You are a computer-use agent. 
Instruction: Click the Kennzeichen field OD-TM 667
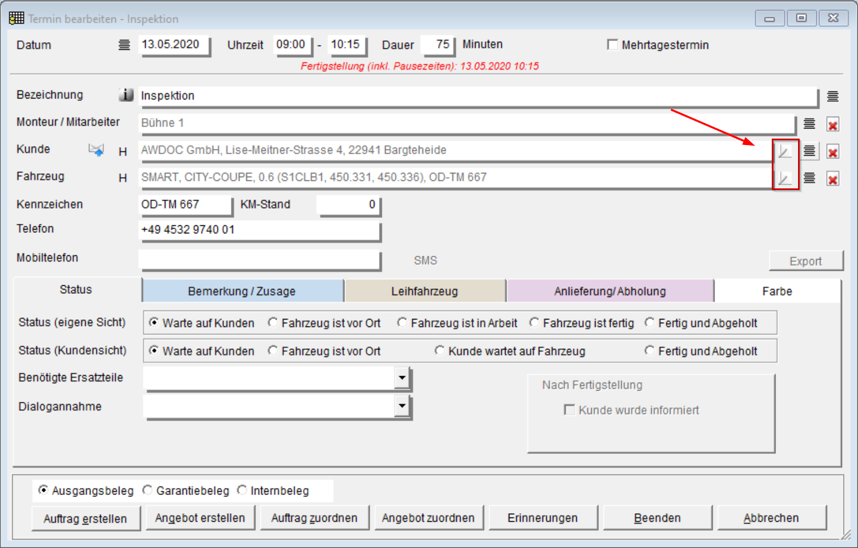pyautogui.click(x=185, y=205)
